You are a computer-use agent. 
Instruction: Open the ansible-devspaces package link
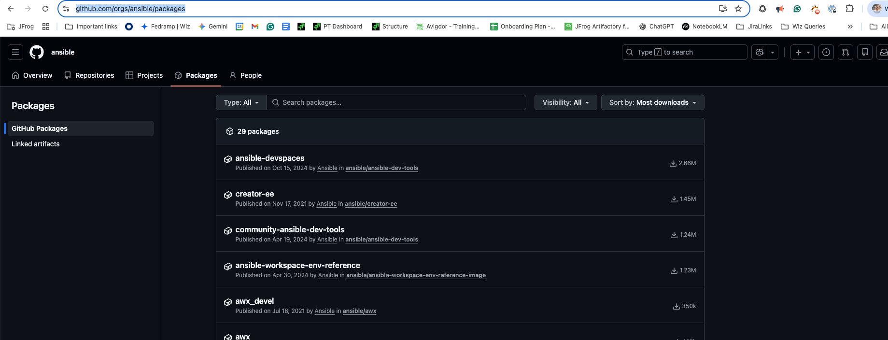pyautogui.click(x=269, y=158)
